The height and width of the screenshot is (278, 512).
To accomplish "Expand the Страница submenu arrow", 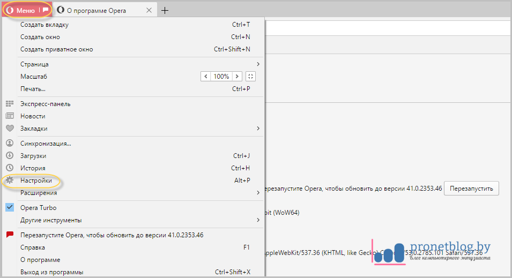I will point(258,64).
